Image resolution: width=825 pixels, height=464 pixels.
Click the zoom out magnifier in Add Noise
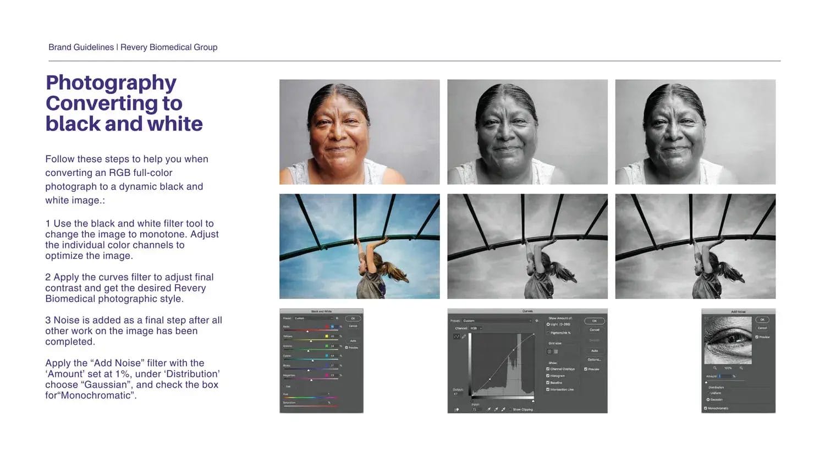(x=715, y=368)
